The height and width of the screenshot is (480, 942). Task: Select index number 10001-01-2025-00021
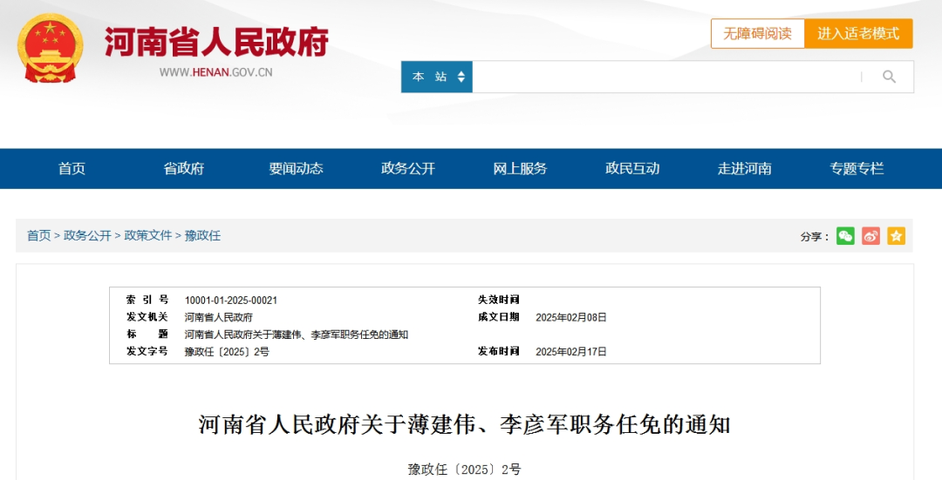pos(230,301)
